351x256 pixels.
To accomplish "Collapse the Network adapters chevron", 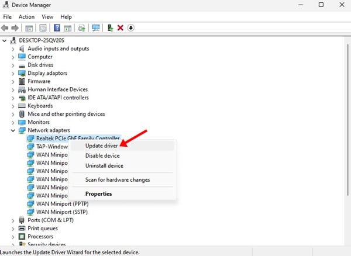I will point(13,130).
